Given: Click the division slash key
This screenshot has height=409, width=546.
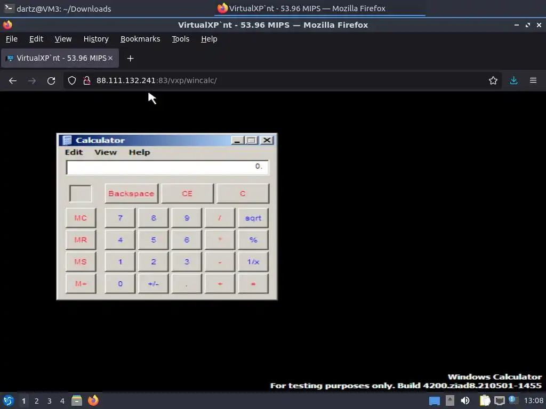Looking at the screenshot, I should tap(220, 218).
